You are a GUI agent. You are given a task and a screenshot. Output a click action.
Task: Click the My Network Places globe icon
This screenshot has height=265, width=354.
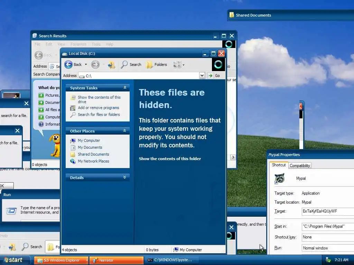(73, 161)
